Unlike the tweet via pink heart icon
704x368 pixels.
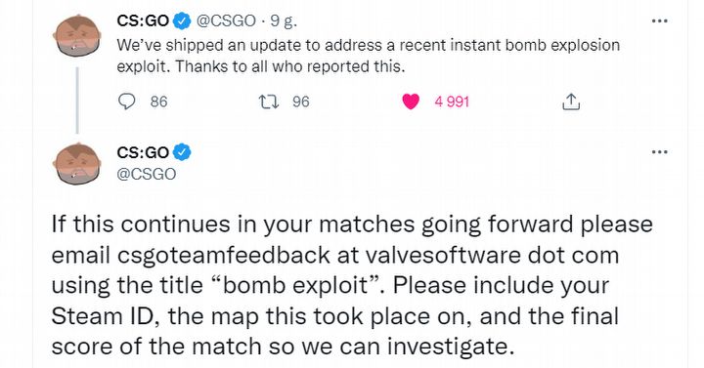(411, 102)
